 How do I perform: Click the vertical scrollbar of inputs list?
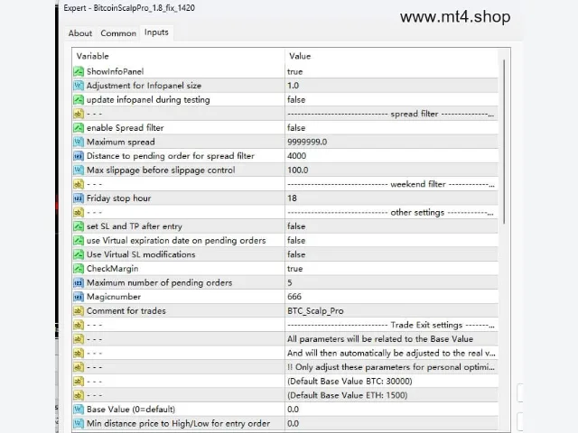504,142
